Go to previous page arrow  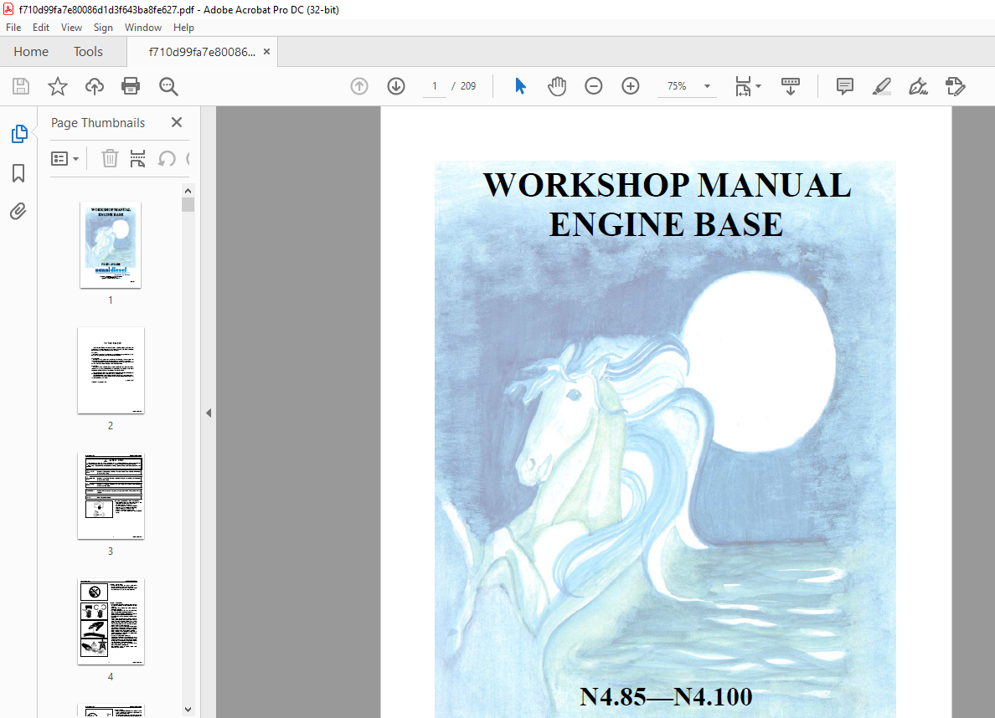click(359, 86)
